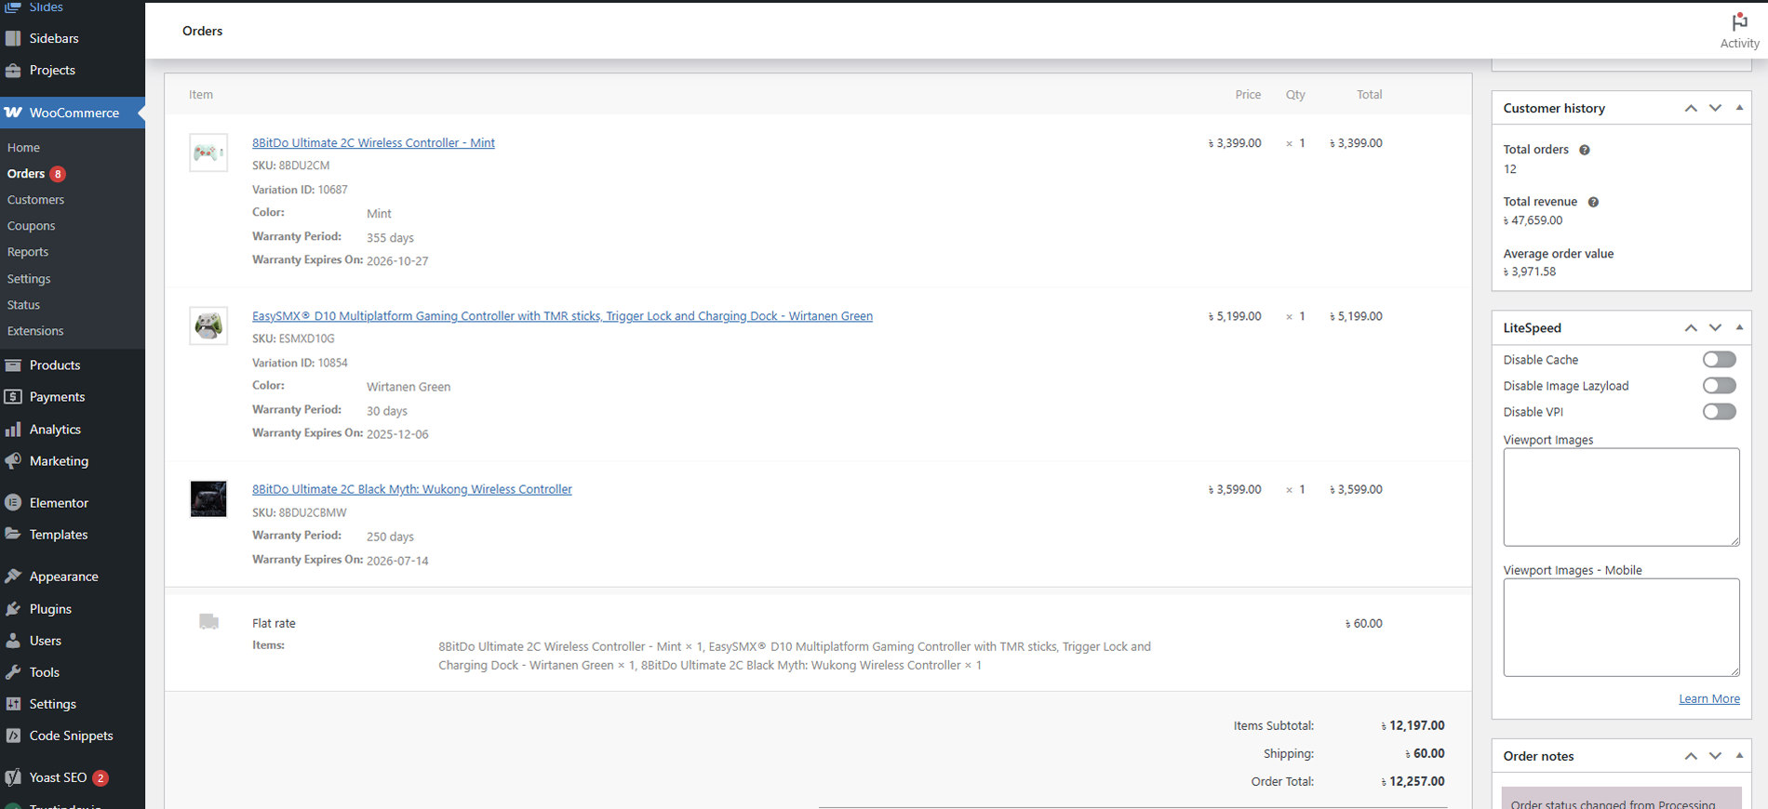Open WooCommerce Settings submenu item
Viewport: 1768px width, 809px height.
click(x=29, y=278)
